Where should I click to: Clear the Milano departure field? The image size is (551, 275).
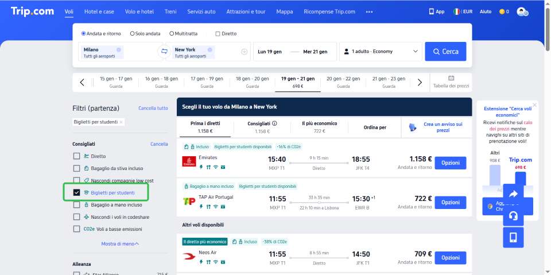[x=118, y=49]
